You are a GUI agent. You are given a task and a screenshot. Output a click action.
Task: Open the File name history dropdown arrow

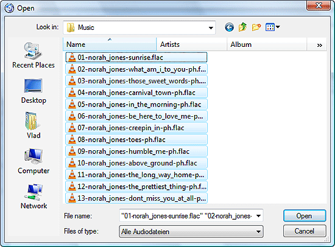pyautogui.click(x=258, y=216)
